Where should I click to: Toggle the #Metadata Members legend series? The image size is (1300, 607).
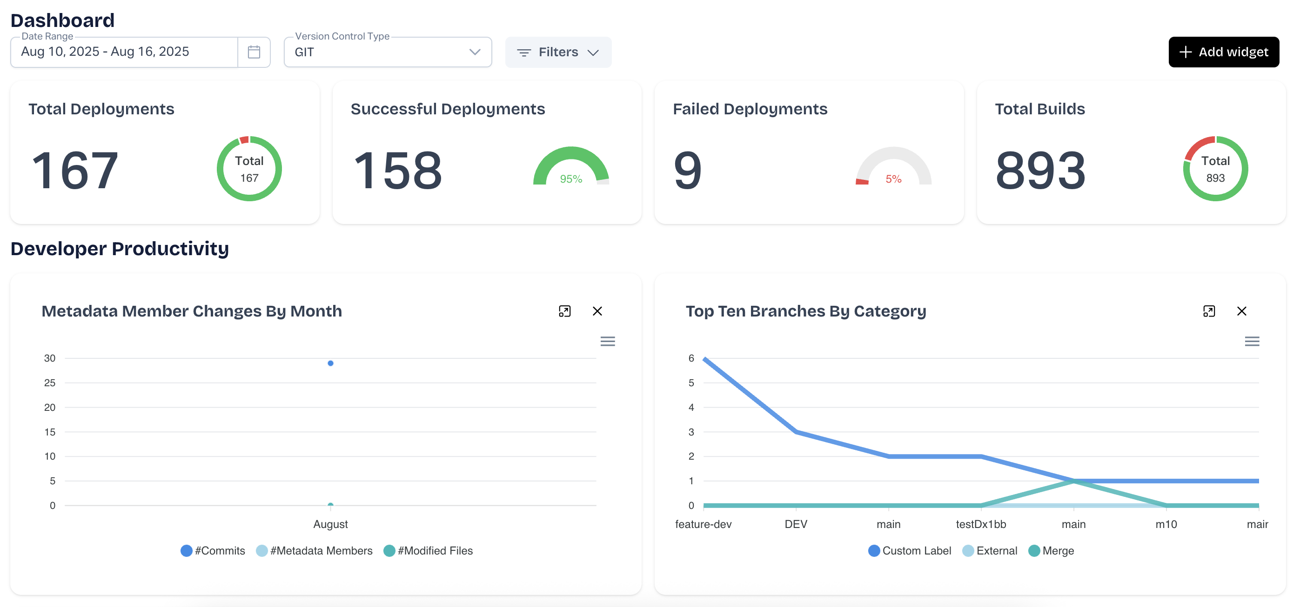point(315,551)
